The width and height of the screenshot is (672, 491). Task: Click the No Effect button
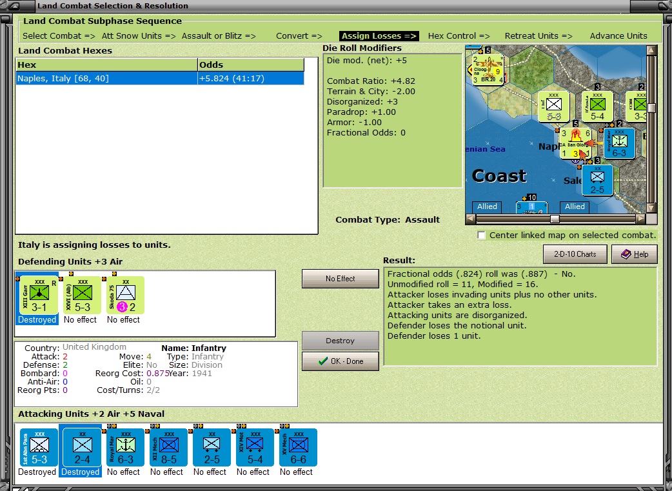tap(341, 279)
